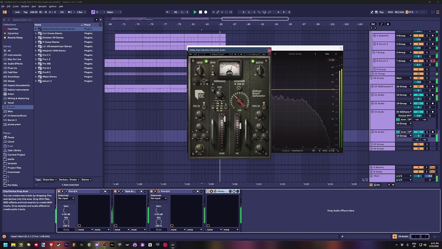Screen dimensions: 442x249
Task: Toggle the computer MIDI keyboard icon
Action: (377, 12)
